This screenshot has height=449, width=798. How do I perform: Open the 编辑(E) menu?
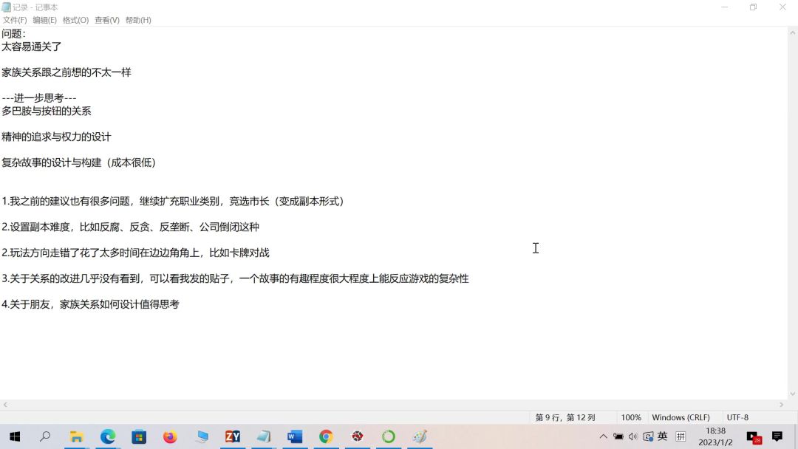(44, 20)
